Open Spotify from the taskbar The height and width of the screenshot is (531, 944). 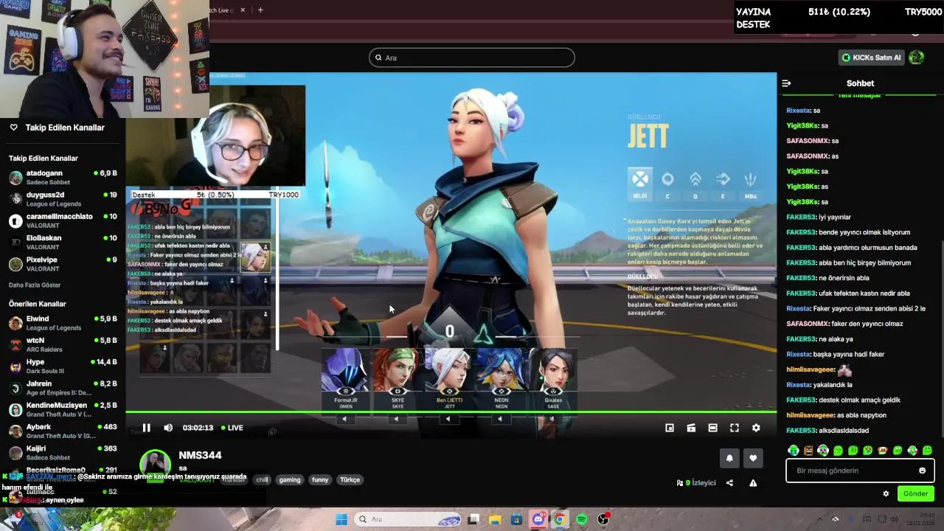[581, 519]
